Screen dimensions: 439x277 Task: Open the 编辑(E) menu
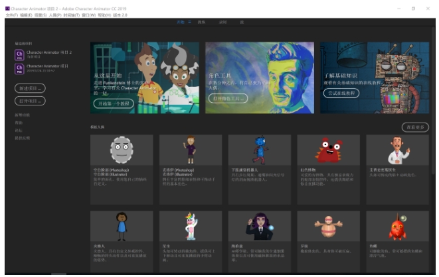(x=26, y=15)
